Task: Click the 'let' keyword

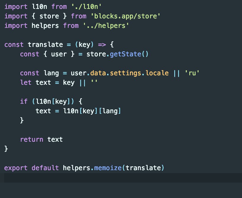Action: click(x=26, y=82)
